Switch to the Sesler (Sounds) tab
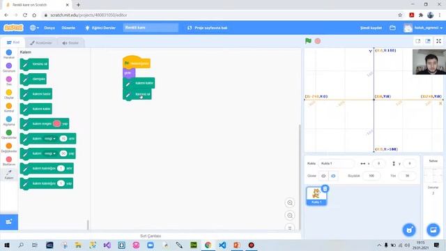The width and height of the screenshot is (446, 251). (70, 43)
